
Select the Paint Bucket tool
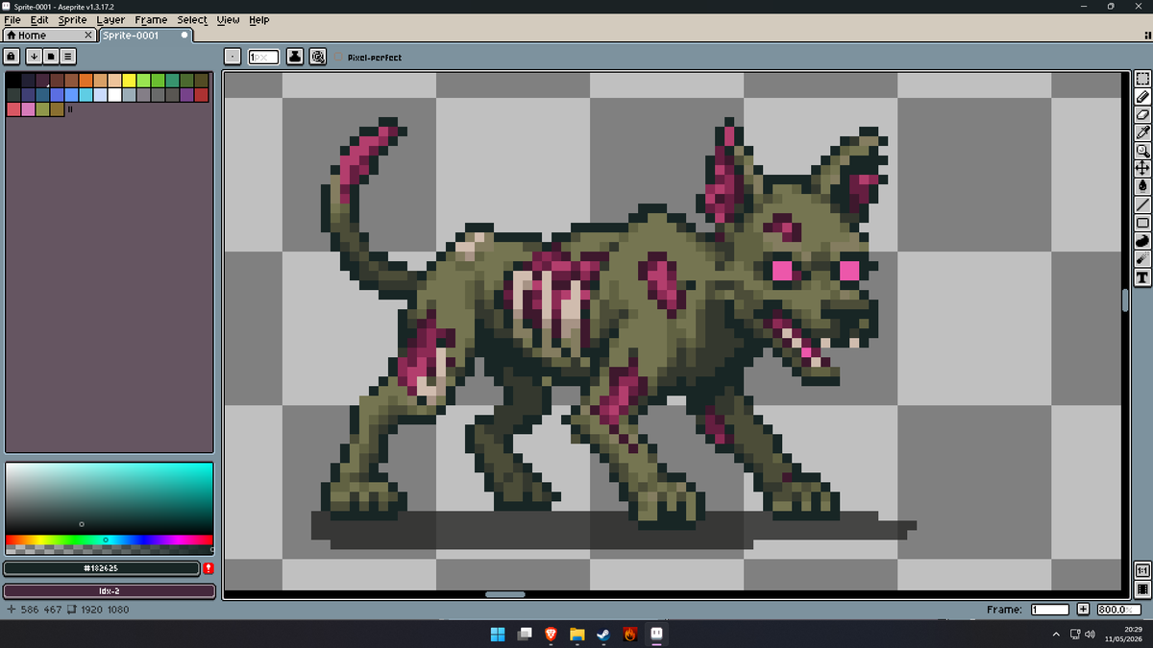[1142, 186]
